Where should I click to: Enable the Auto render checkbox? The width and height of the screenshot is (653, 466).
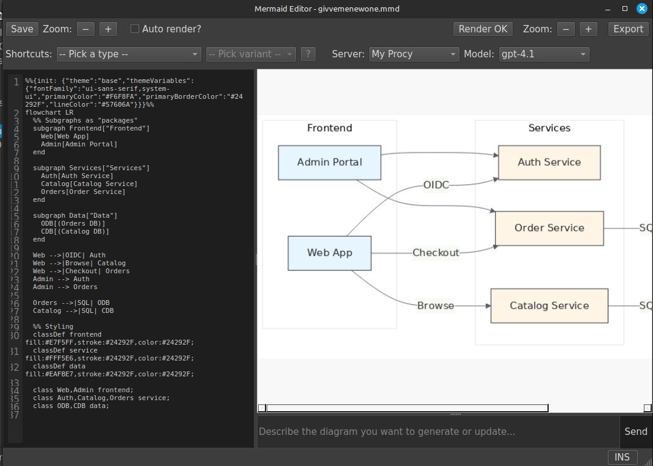pyautogui.click(x=135, y=29)
